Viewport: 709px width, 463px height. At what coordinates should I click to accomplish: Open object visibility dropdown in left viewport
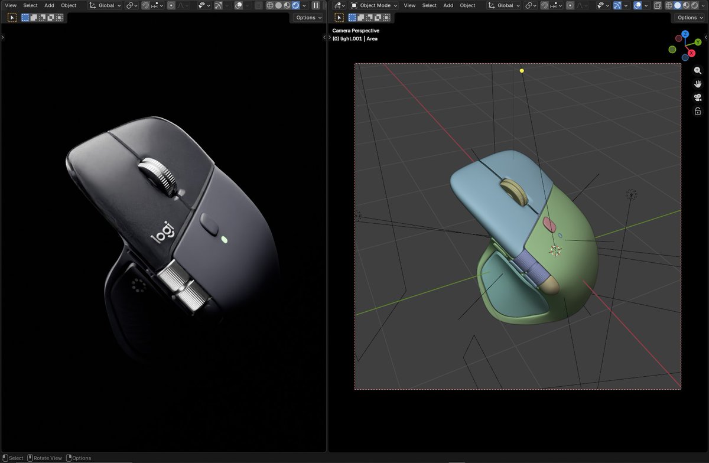pyautogui.click(x=205, y=5)
